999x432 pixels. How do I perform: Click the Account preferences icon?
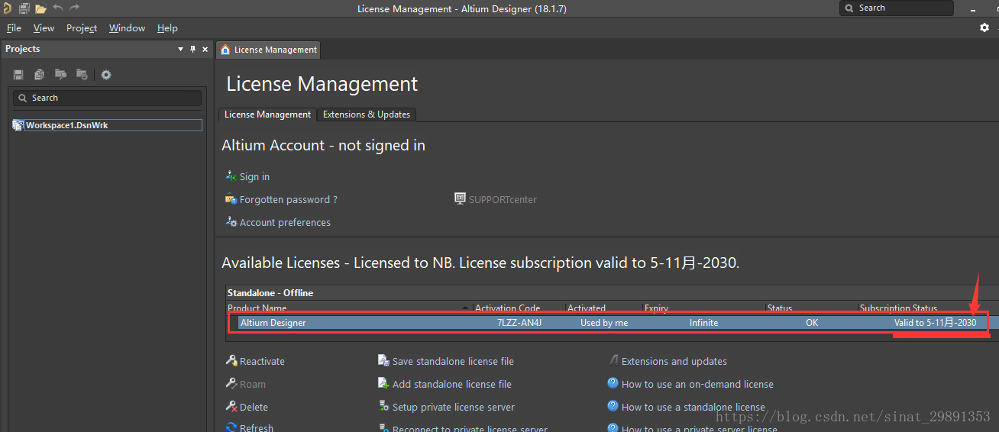(231, 222)
